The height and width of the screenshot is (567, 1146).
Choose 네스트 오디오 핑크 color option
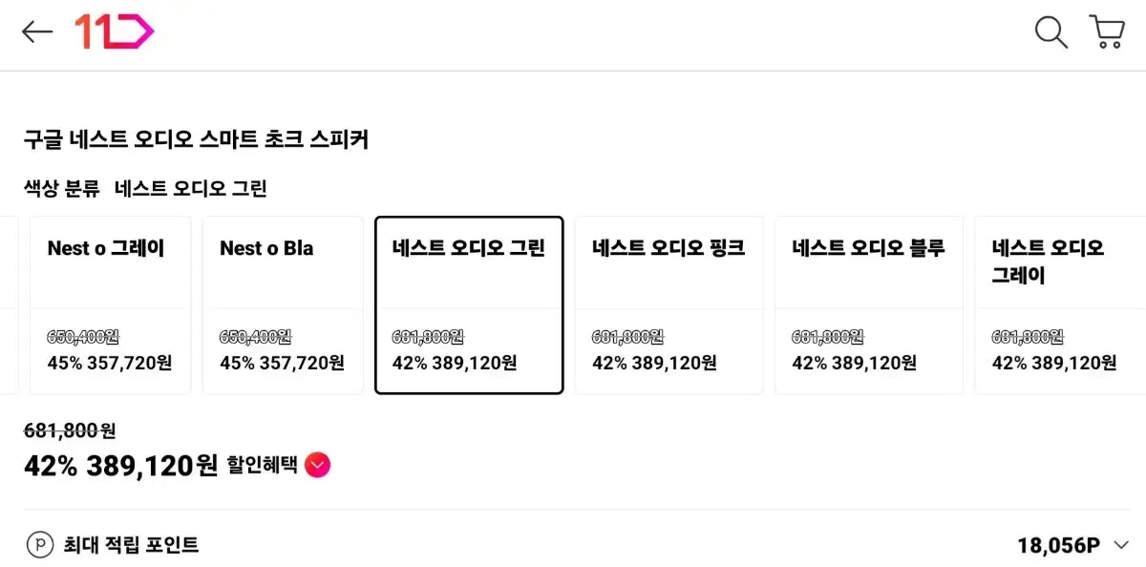[668, 304]
